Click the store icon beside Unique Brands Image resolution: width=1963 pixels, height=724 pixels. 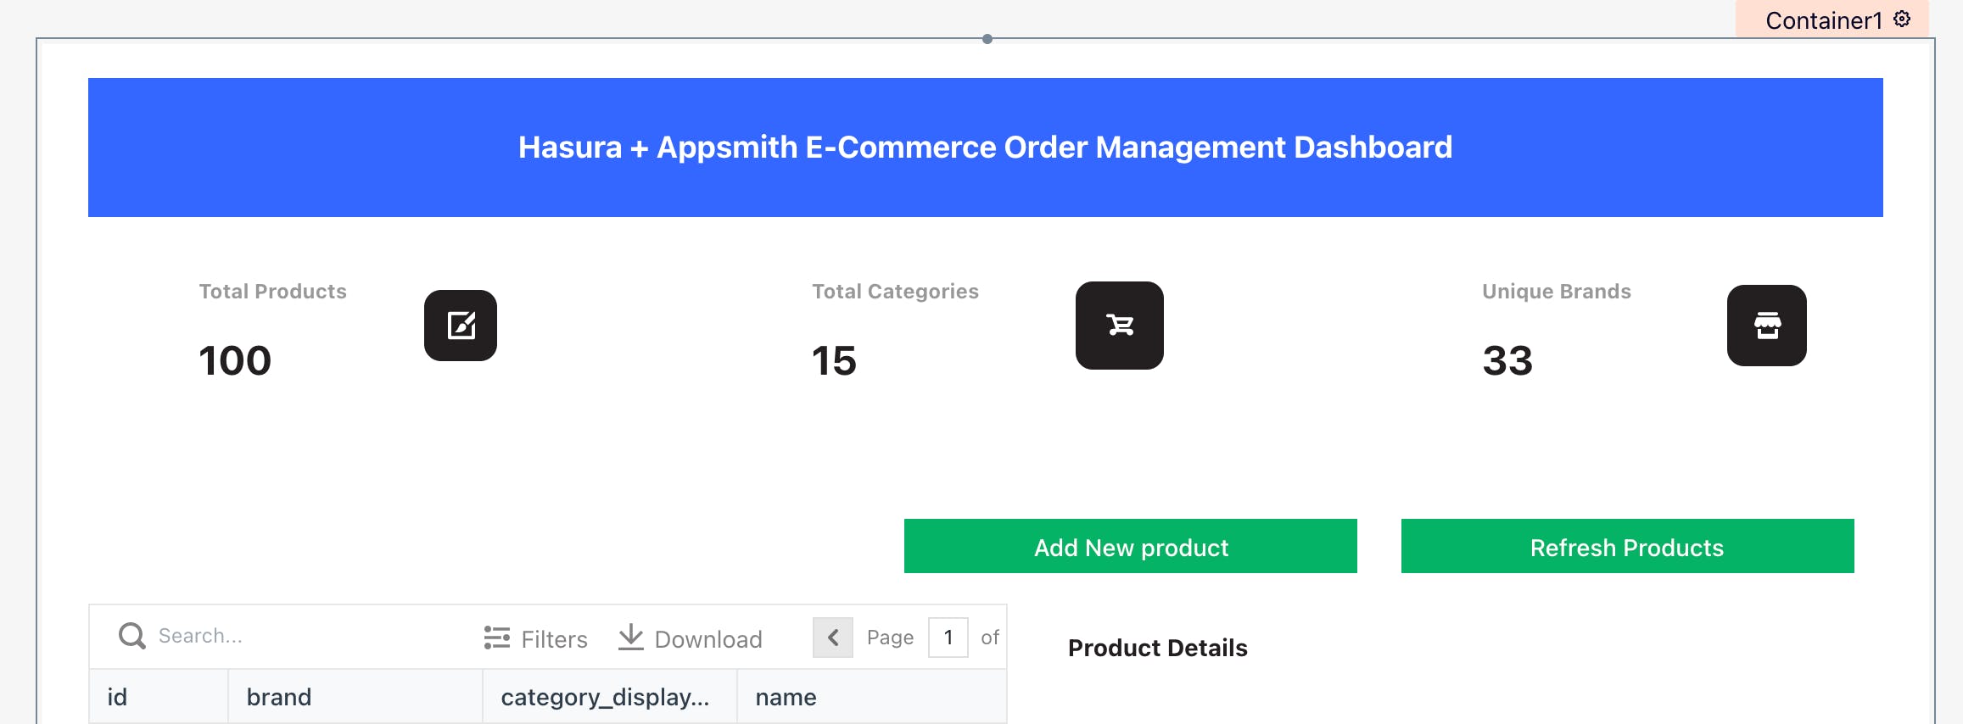[x=1766, y=326]
